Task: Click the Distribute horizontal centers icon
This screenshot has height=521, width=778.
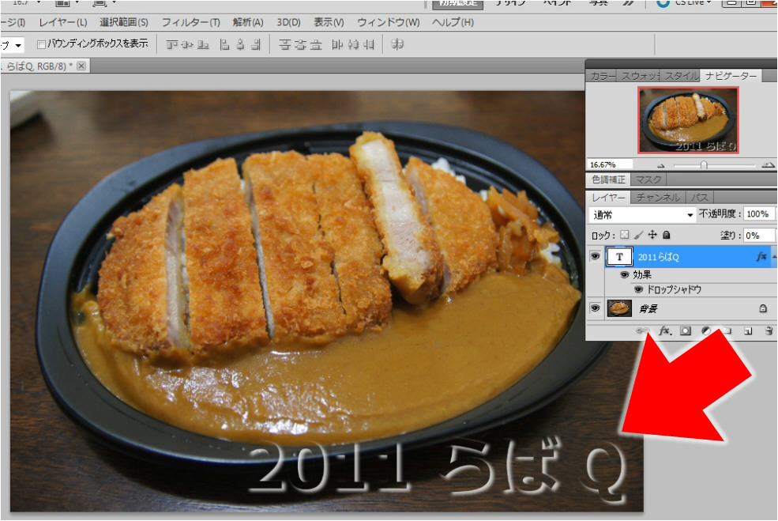Action: coord(353,45)
